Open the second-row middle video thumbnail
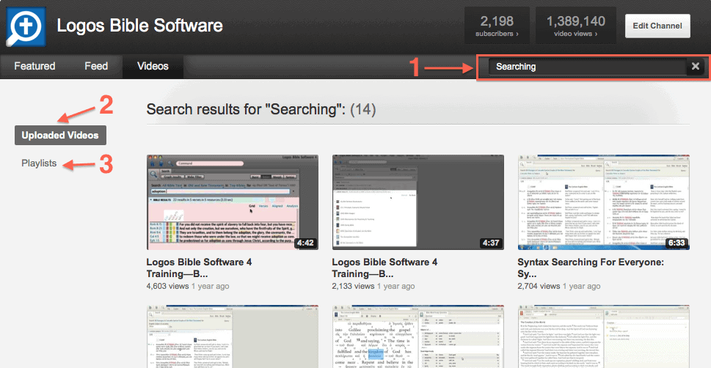The width and height of the screenshot is (711, 368). point(418,337)
